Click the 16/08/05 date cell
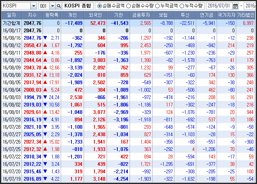Screen dimensions: 257x184 (11, 83)
